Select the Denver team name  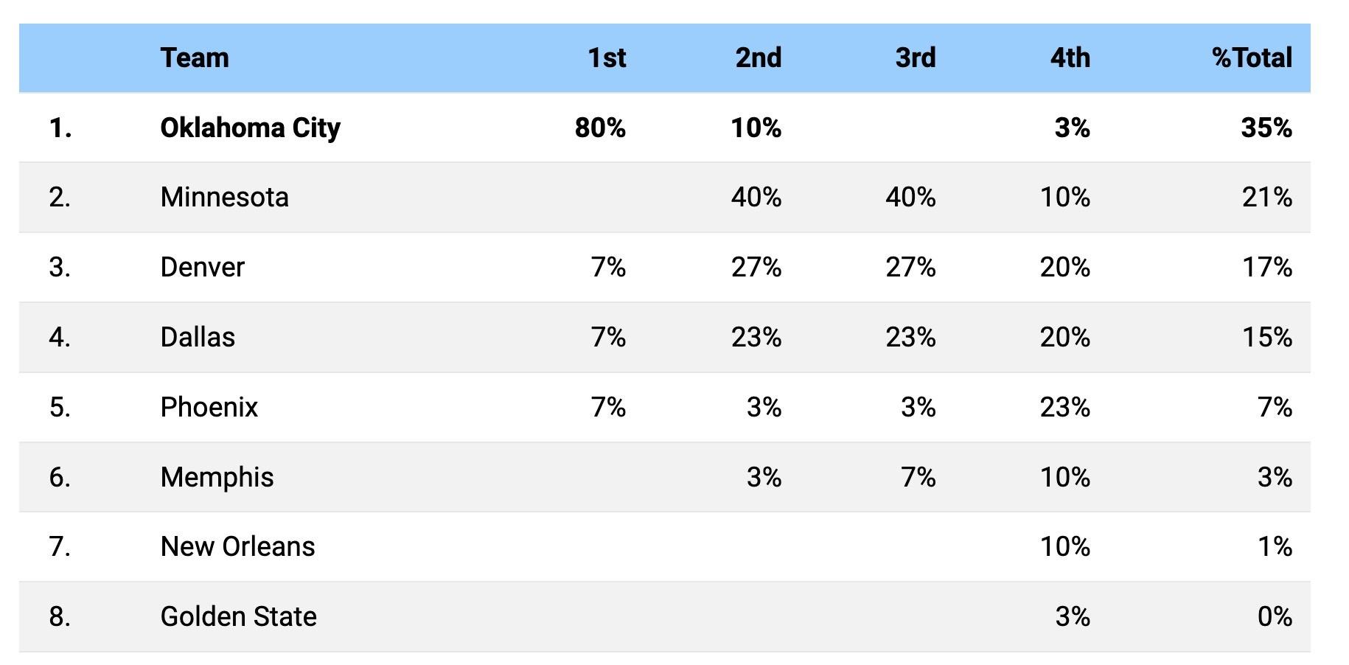202,267
